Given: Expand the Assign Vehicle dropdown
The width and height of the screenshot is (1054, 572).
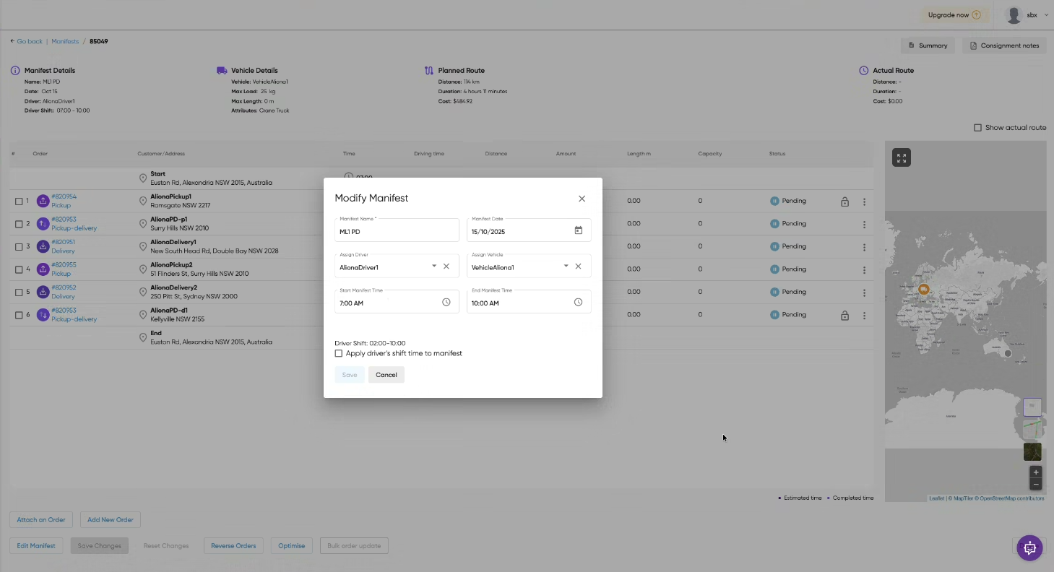Looking at the screenshot, I should tap(566, 266).
